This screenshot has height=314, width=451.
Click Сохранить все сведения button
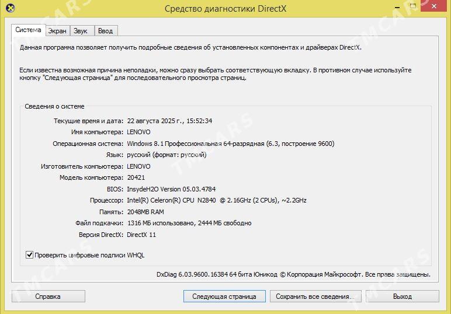pos(315,296)
